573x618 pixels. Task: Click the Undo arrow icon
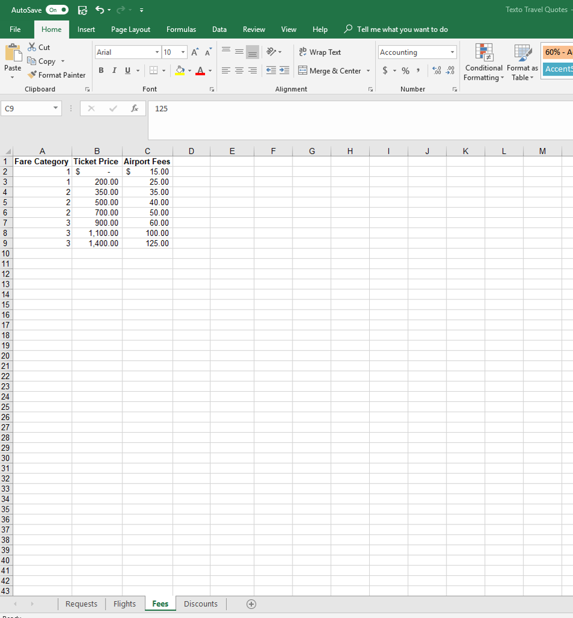pos(100,10)
